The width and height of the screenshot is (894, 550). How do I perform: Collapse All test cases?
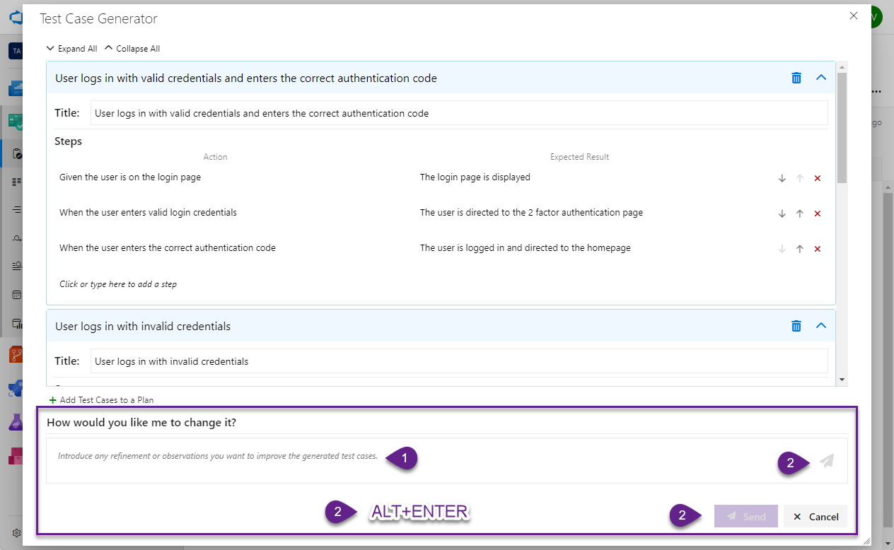[132, 49]
